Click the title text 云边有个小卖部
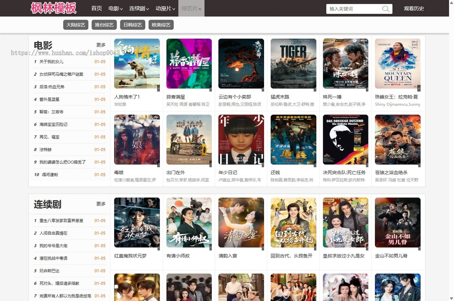The width and height of the screenshot is (454, 301). point(235,97)
